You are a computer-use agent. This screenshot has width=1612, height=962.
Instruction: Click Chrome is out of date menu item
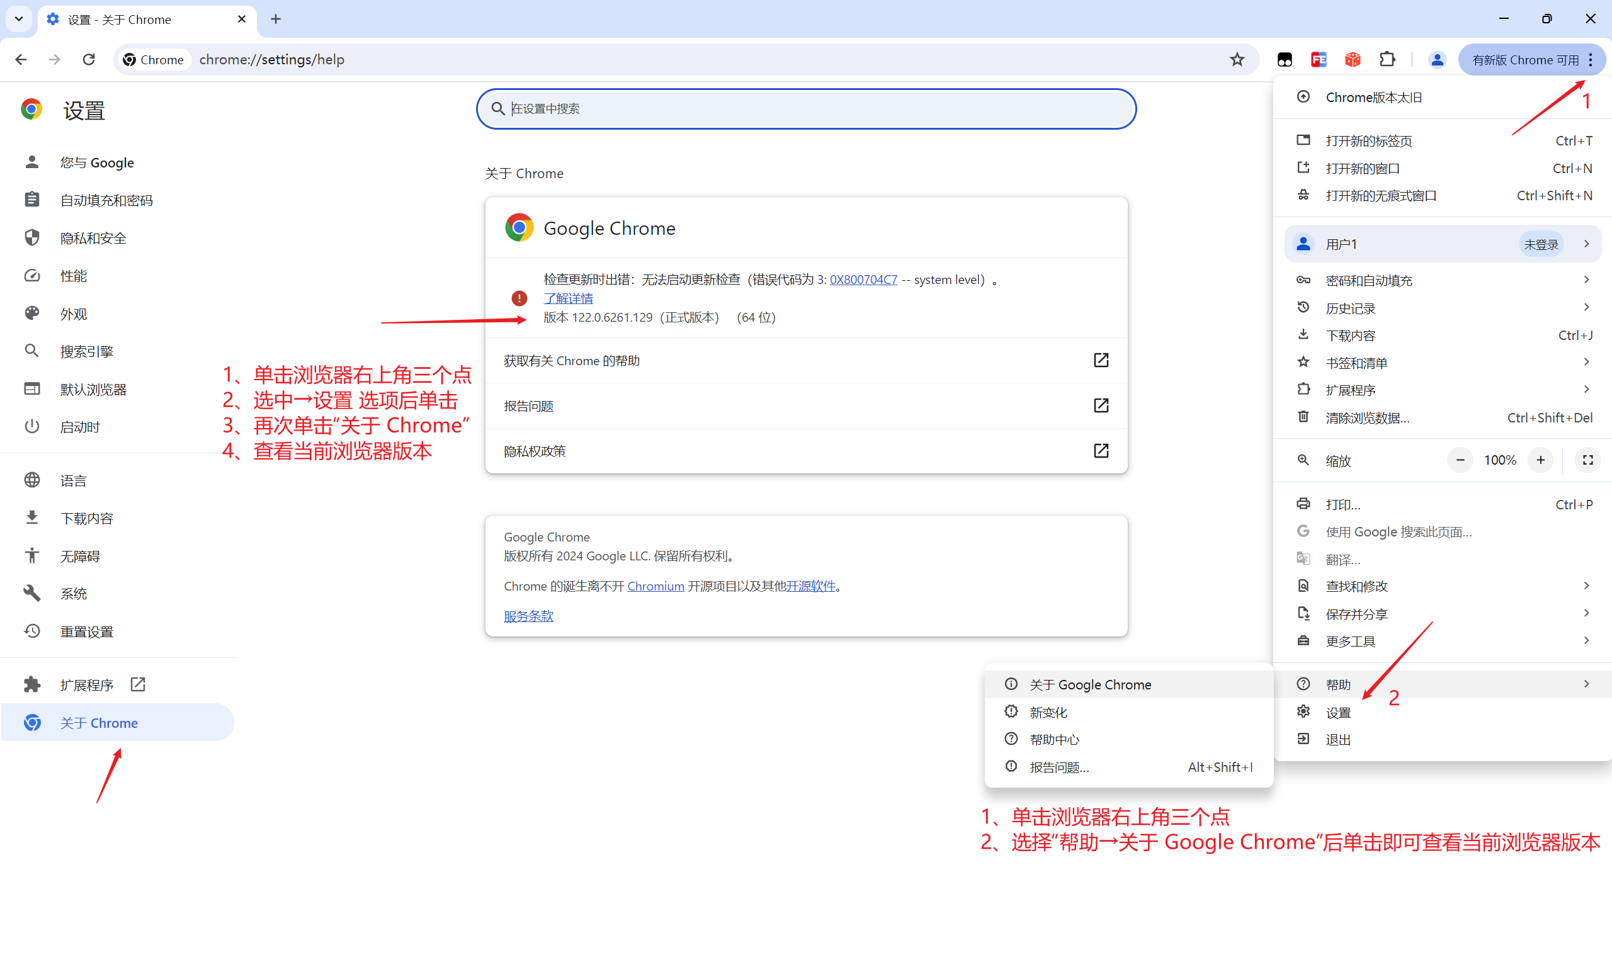tap(1442, 97)
